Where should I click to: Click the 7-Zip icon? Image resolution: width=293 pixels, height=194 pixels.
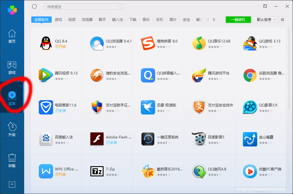pyautogui.click(x=97, y=171)
